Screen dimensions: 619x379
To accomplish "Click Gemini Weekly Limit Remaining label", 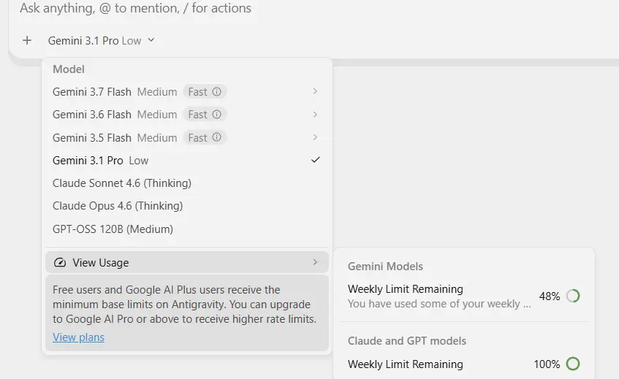I will click(x=406, y=289).
